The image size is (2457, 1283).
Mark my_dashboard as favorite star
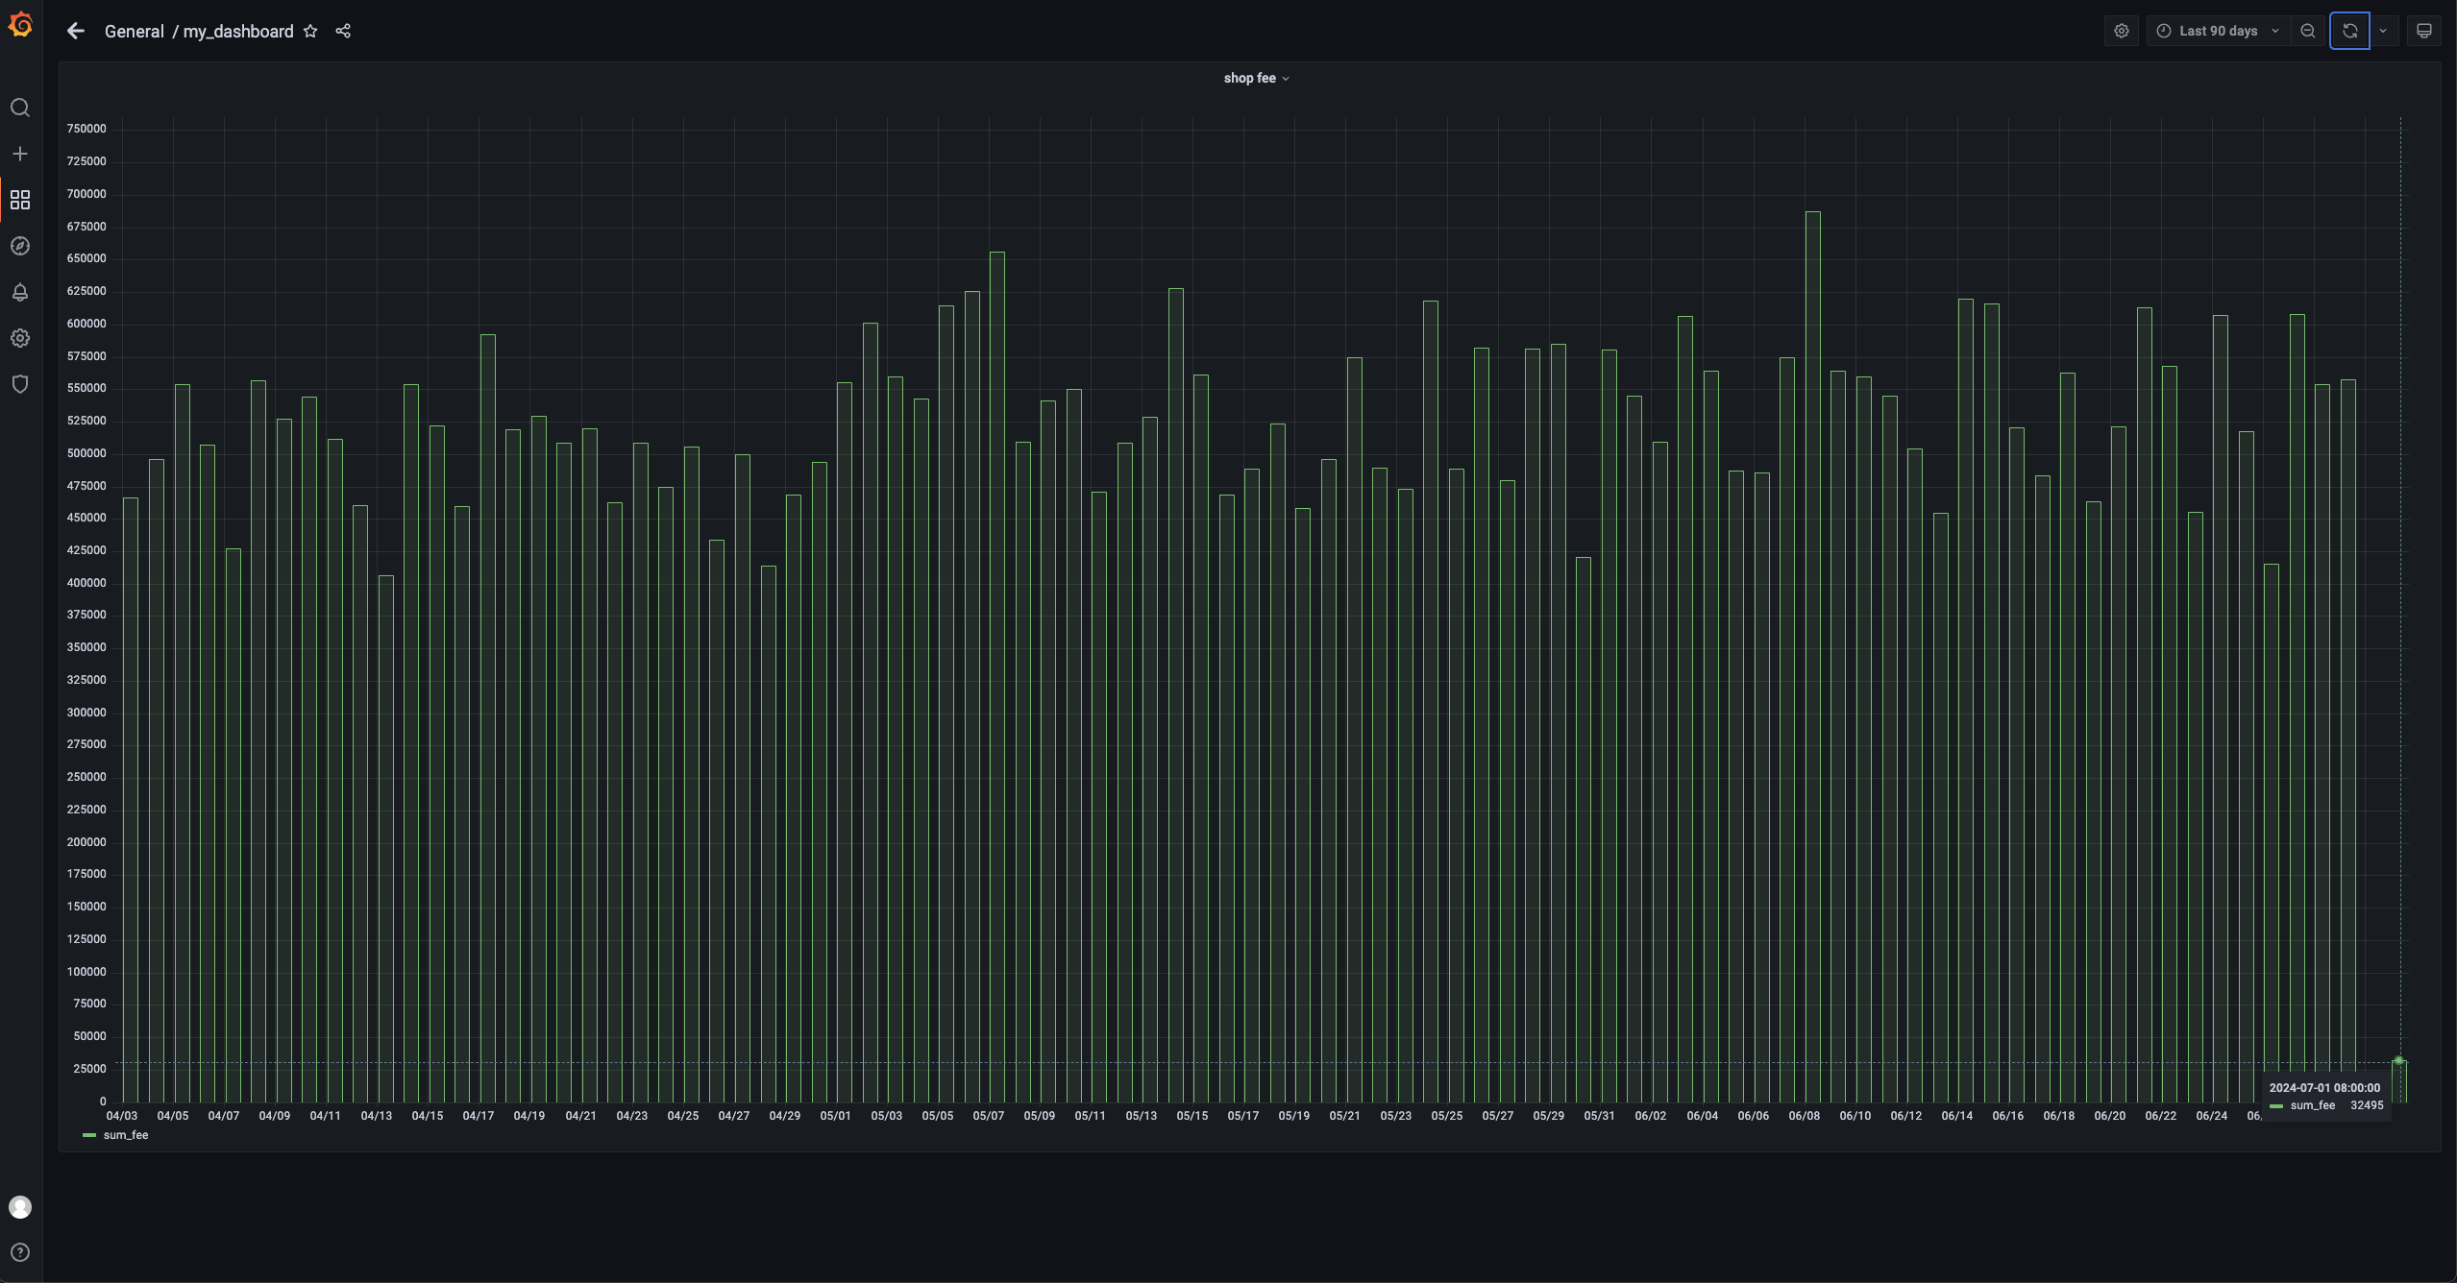tap(310, 32)
